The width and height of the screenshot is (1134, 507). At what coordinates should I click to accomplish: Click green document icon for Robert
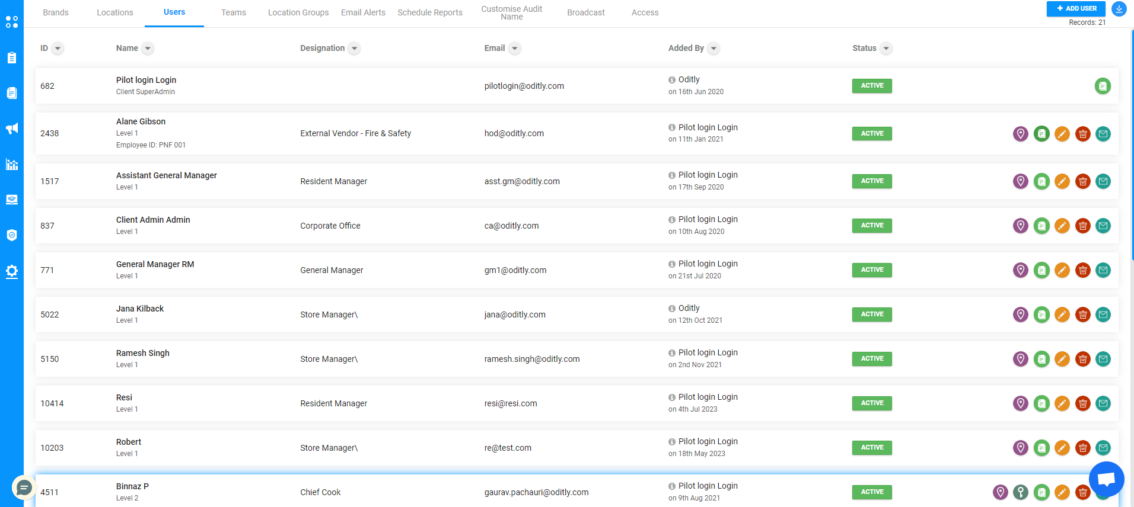click(1041, 448)
